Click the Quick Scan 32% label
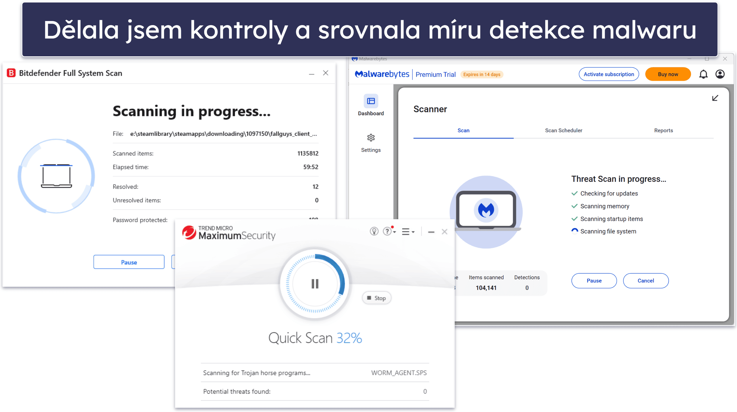 coord(315,338)
